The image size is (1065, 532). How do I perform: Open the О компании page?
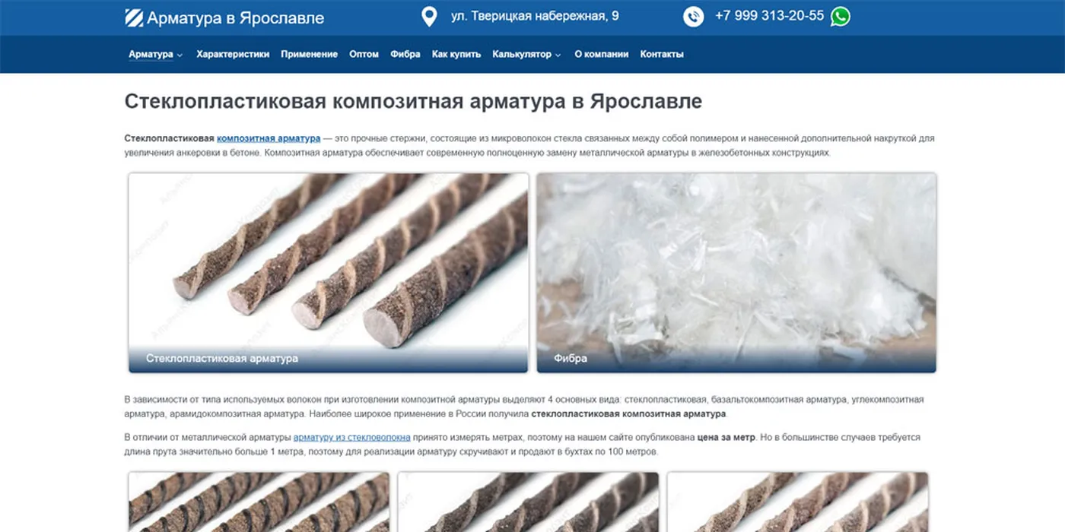tap(601, 55)
